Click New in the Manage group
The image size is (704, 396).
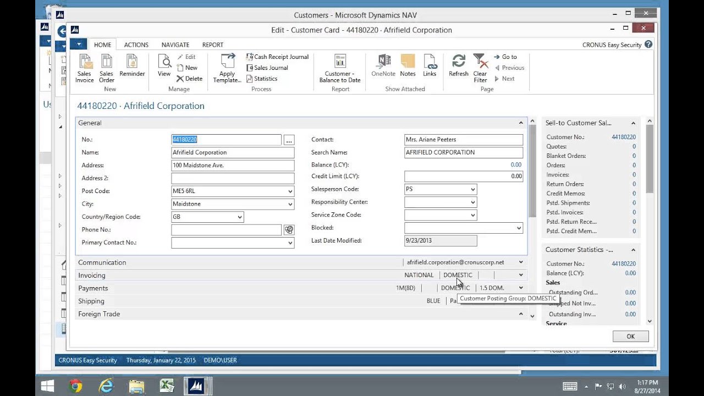click(x=187, y=68)
